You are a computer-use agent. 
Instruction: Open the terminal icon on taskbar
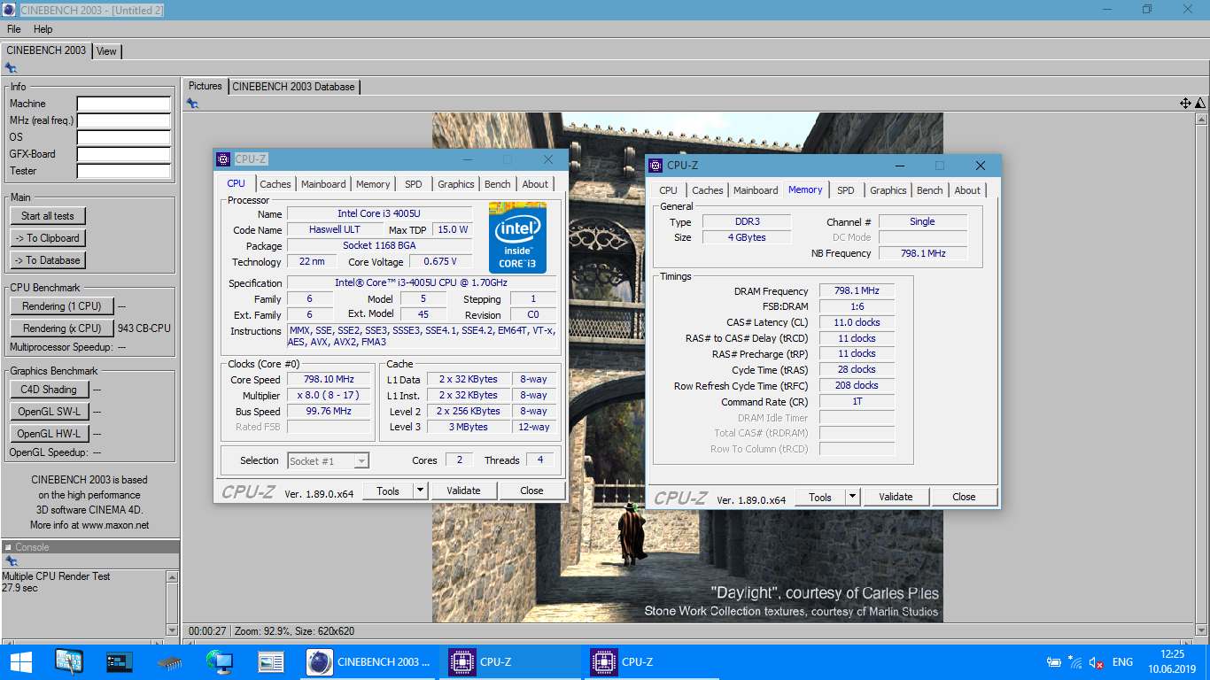[119, 661]
